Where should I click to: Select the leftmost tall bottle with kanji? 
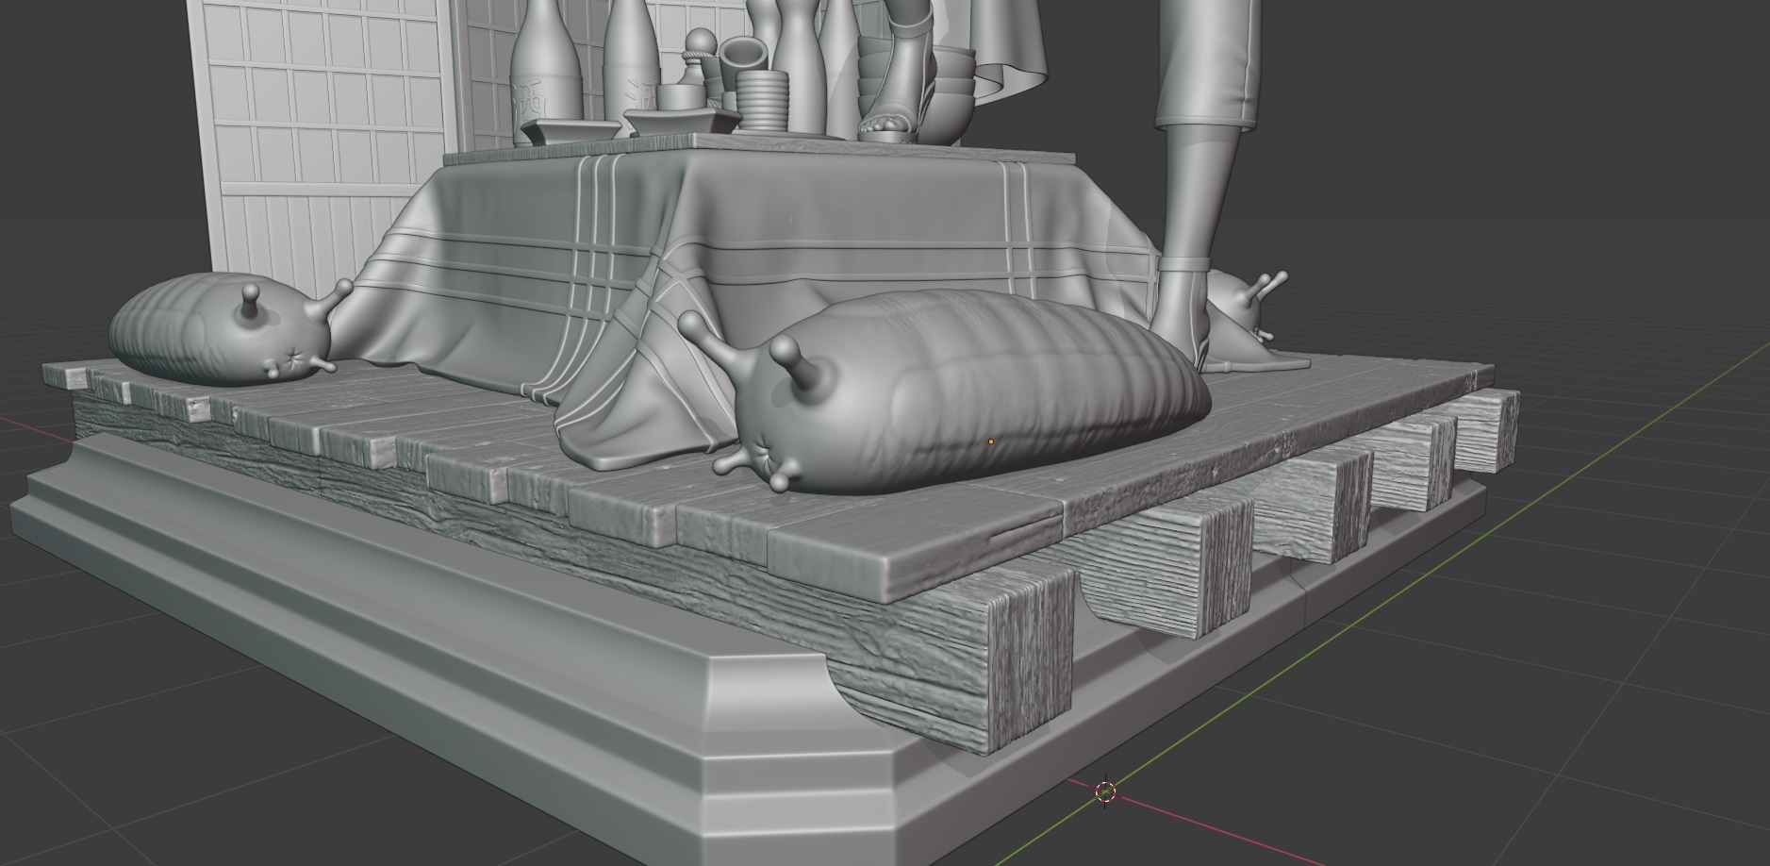coord(547,75)
